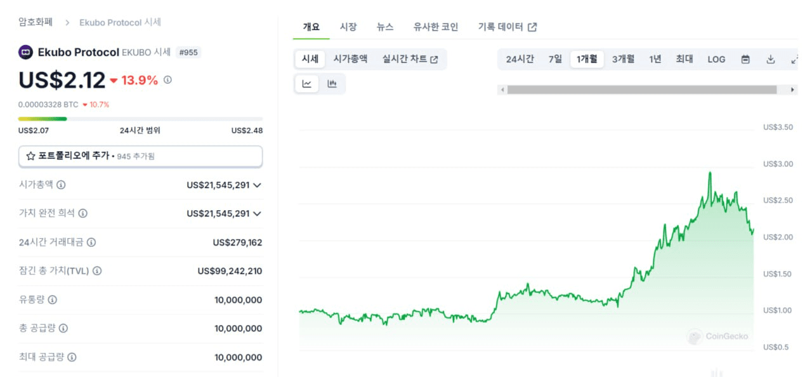812x377 pixels.
Task: Select the 3개월 time range
Action: pyautogui.click(x=623, y=59)
